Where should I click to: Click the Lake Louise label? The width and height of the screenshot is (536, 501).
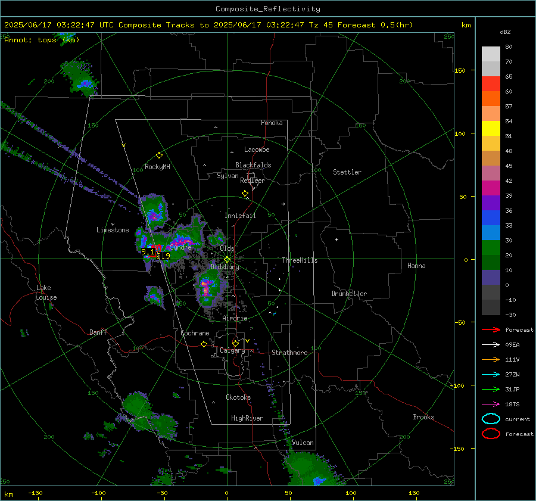point(46,292)
